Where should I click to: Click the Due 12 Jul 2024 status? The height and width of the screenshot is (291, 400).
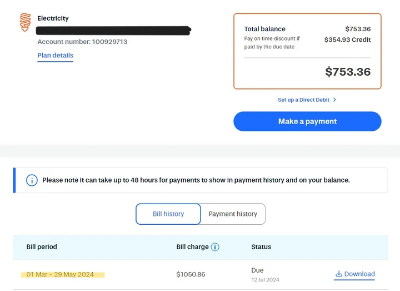click(x=264, y=274)
